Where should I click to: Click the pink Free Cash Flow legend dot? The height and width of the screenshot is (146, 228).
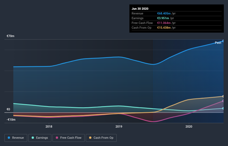coord(57,138)
